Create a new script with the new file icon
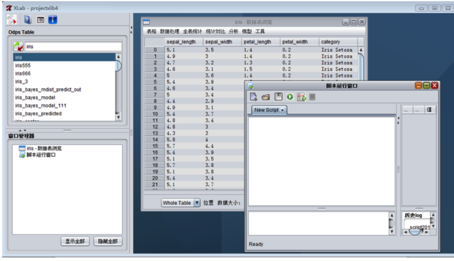This screenshot has height=261, width=454. [254, 97]
